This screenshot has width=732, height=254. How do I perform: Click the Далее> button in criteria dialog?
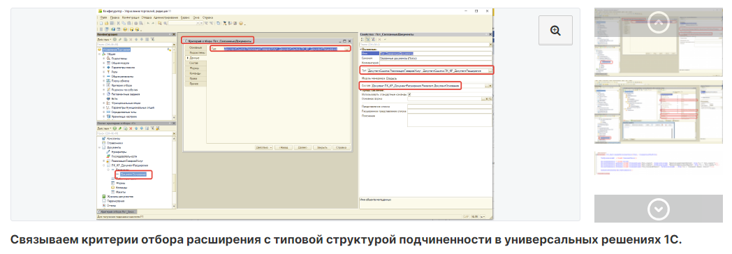pyautogui.click(x=302, y=147)
